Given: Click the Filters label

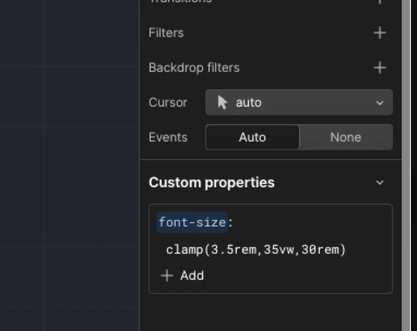Looking at the screenshot, I should (x=166, y=33).
